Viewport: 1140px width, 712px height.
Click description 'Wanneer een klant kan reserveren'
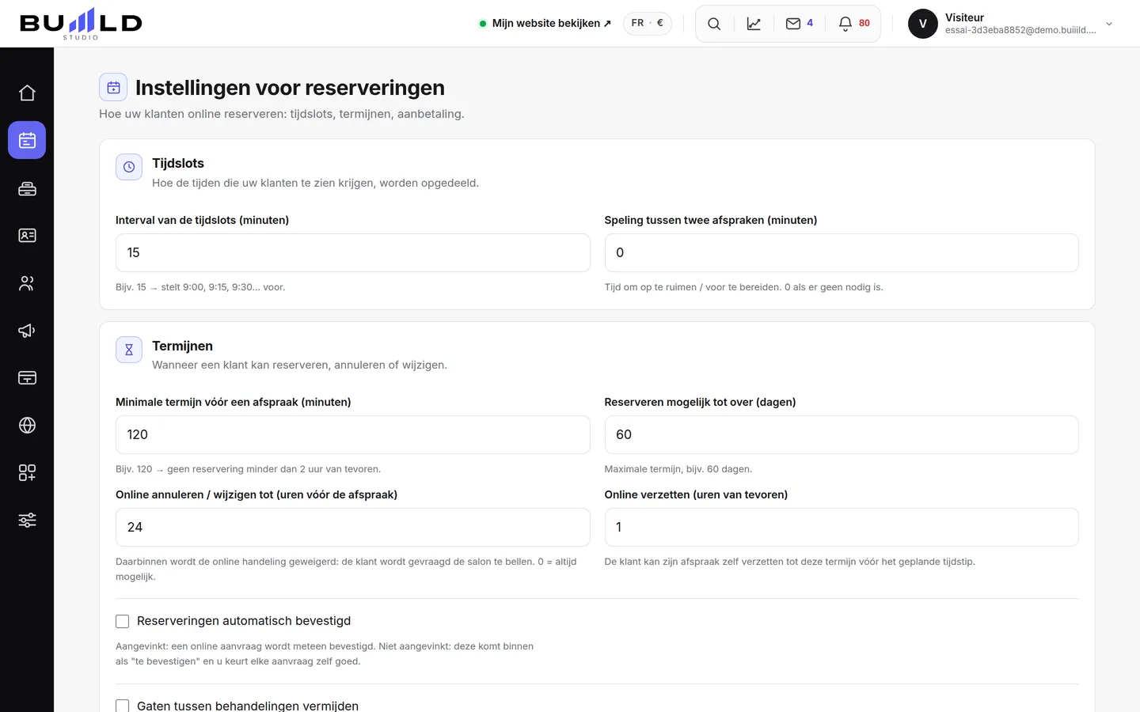pos(299,365)
